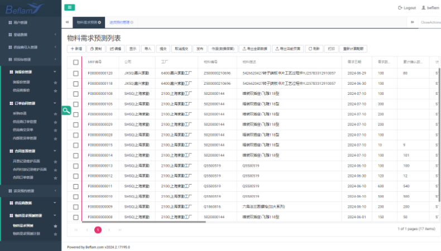
Task: Click the 打印 print button
Action: (x=332, y=49)
